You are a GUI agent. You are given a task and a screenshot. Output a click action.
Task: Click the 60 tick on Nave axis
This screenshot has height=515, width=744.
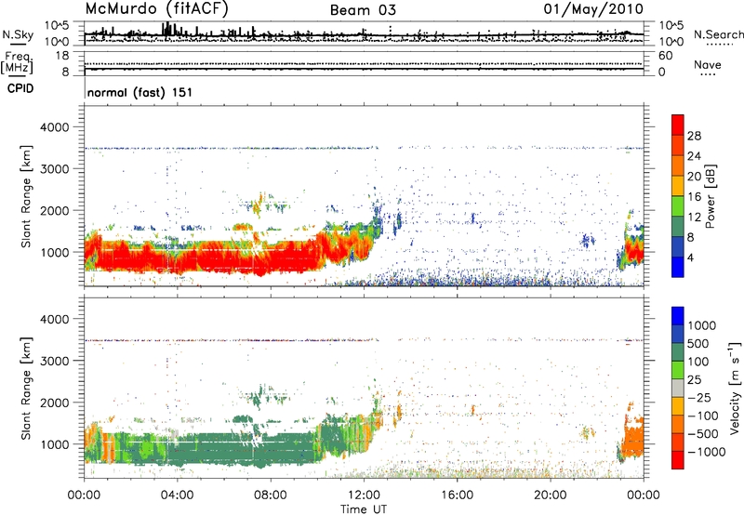(665, 56)
